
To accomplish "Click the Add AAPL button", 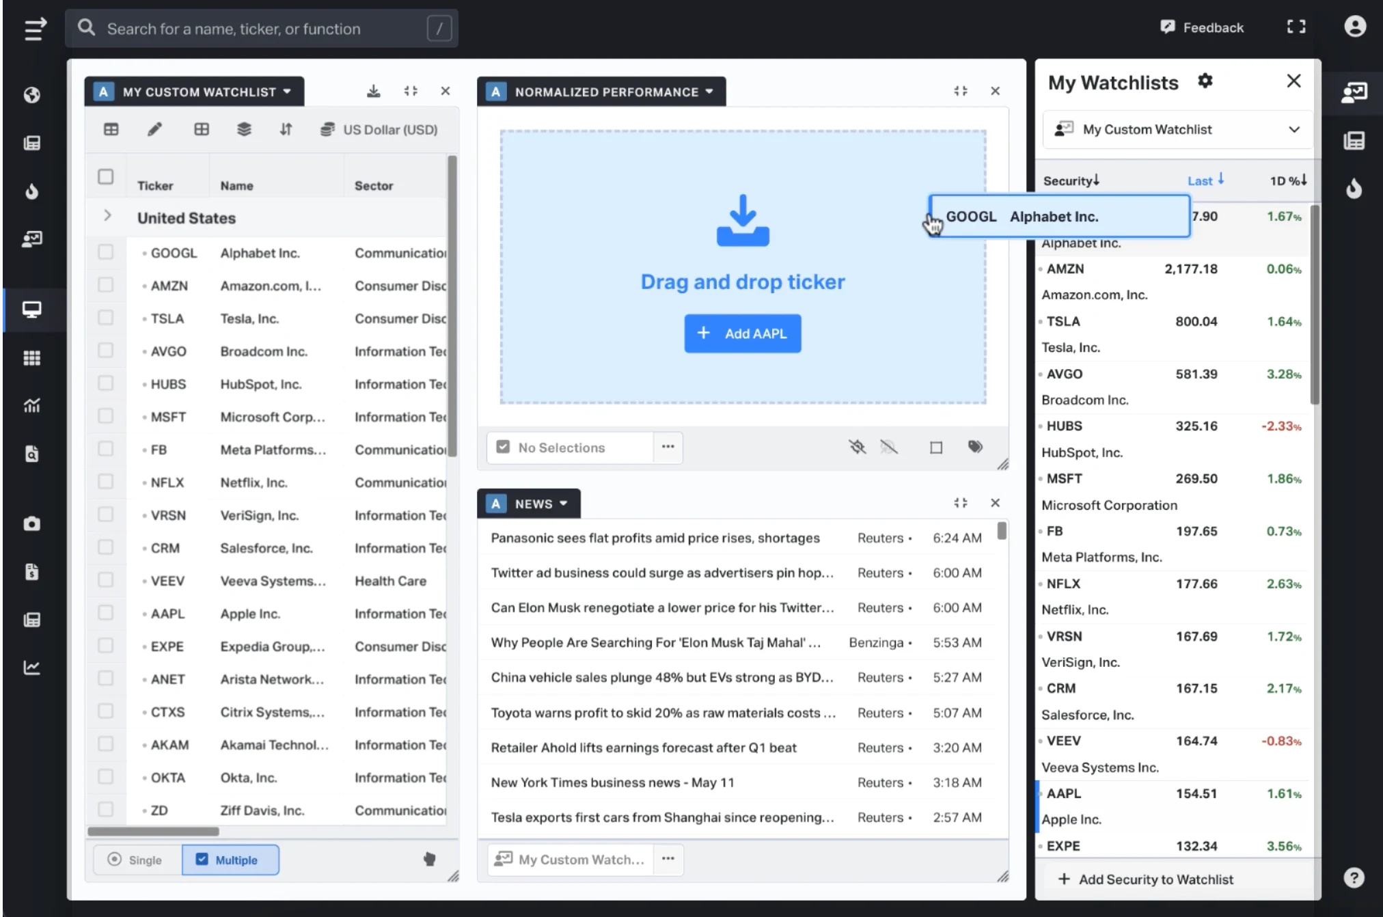I will [742, 333].
